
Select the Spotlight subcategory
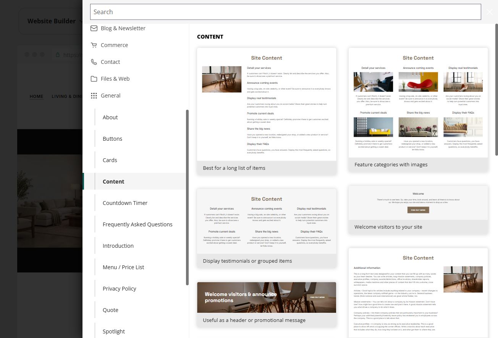tap(114, 331)
